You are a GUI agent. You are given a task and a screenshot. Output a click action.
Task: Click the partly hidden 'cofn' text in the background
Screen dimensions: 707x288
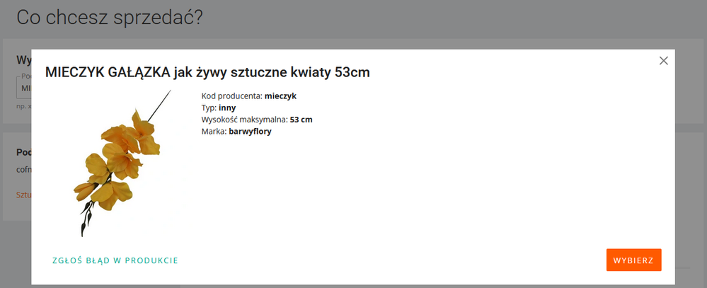tap(23, 170)
